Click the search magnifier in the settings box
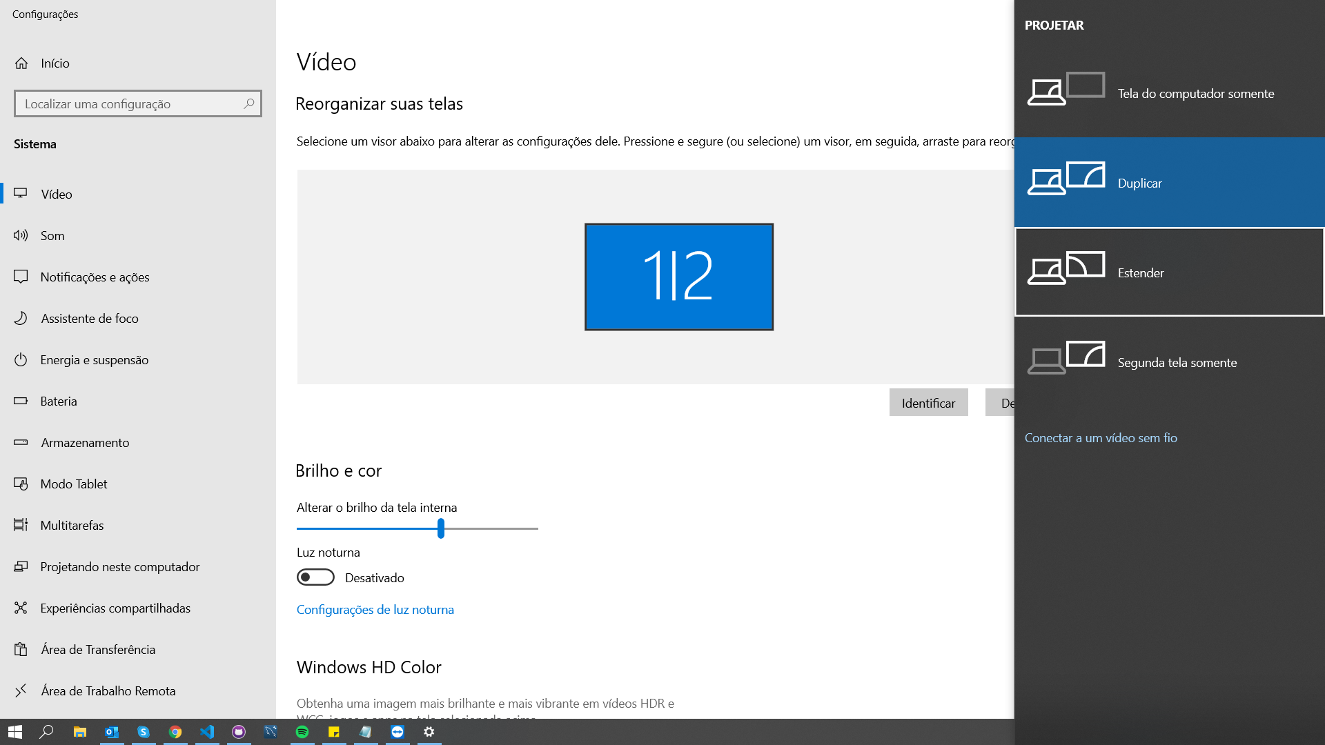 point(249,103)
